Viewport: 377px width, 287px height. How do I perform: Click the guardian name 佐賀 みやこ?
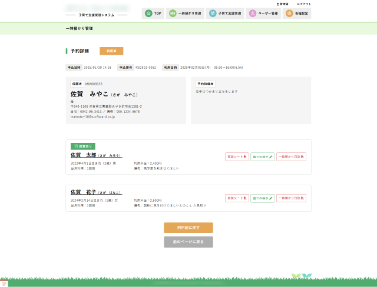click(89, 94)
